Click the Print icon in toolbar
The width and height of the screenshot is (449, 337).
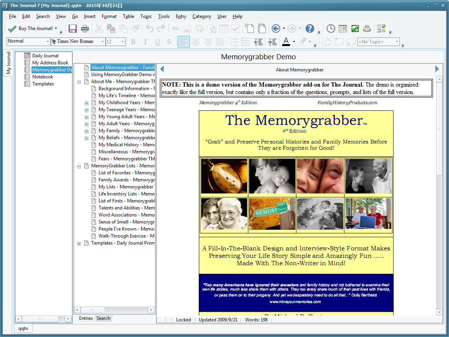click(x=85, y=28)
